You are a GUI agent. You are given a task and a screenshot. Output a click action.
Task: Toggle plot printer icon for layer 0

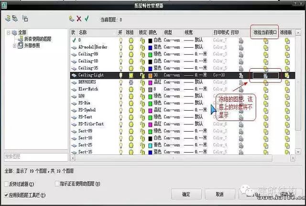coord(241,41)
